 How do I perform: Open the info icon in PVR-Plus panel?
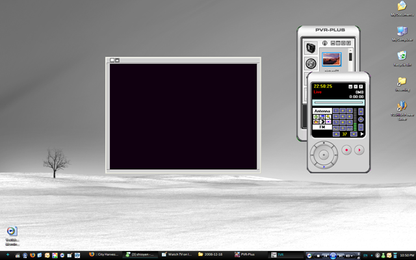pos(325,43)
